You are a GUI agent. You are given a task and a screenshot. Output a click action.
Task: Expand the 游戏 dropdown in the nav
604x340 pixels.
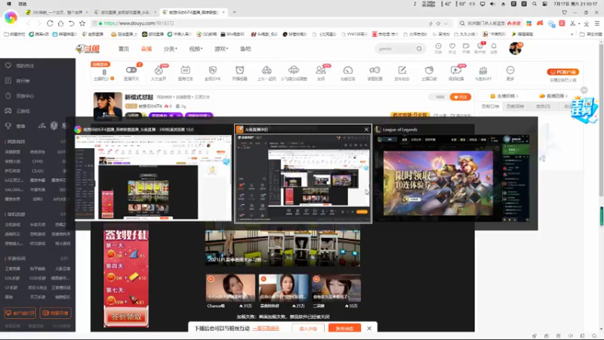click(221, 49)
